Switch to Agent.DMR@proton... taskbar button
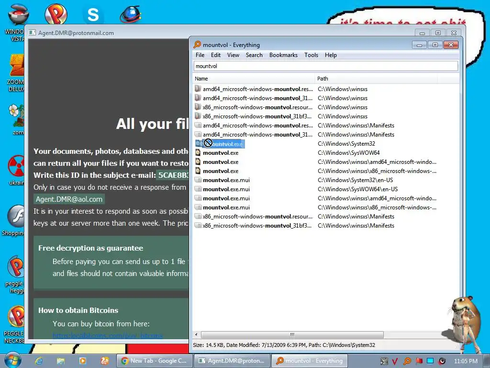 (232, 361)
